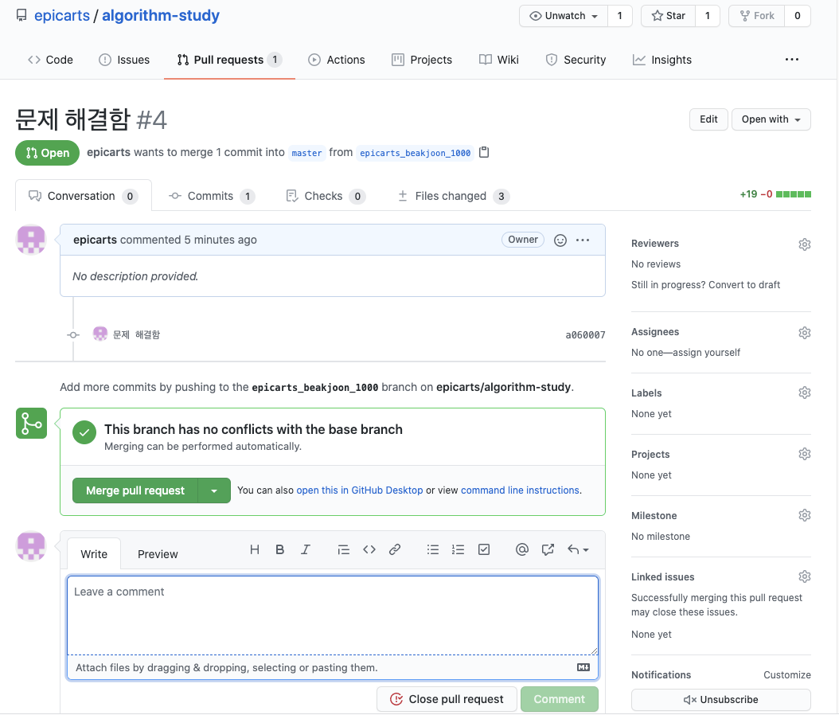Add a link in the comment editor
Image resolution: width=839 pixels, height=715 pixels.
pos(395,549)
